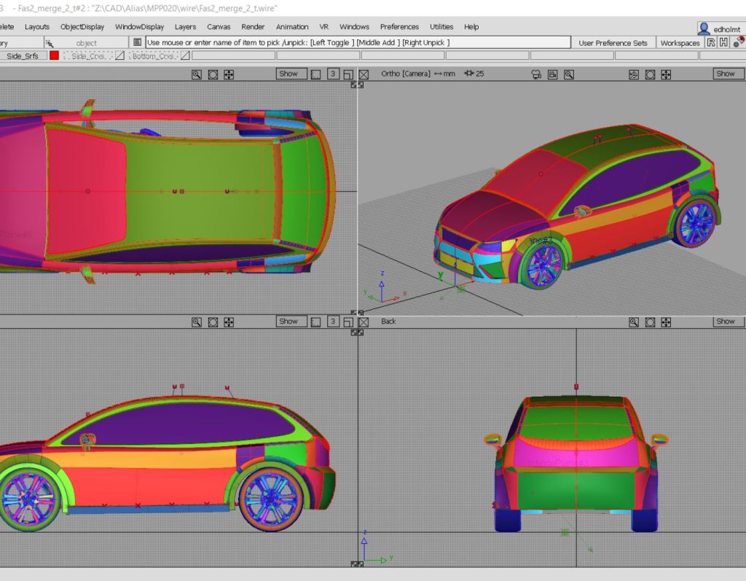Toggle Side_Crvs layer visibility diagonal box
Image resolution: width=746 pixels, height=581 pixels.
(120, 55)
